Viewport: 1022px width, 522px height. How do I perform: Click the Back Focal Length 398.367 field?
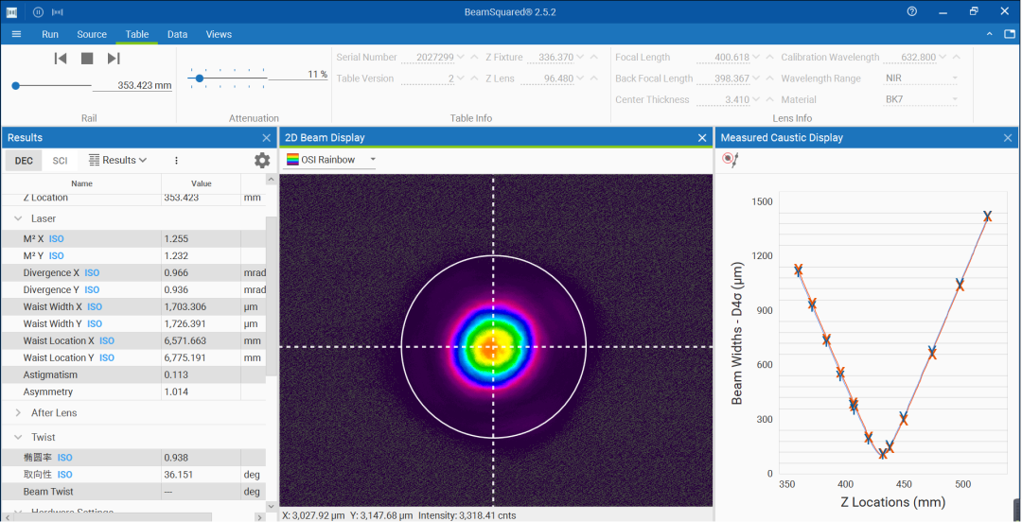(x=722, y=78)
